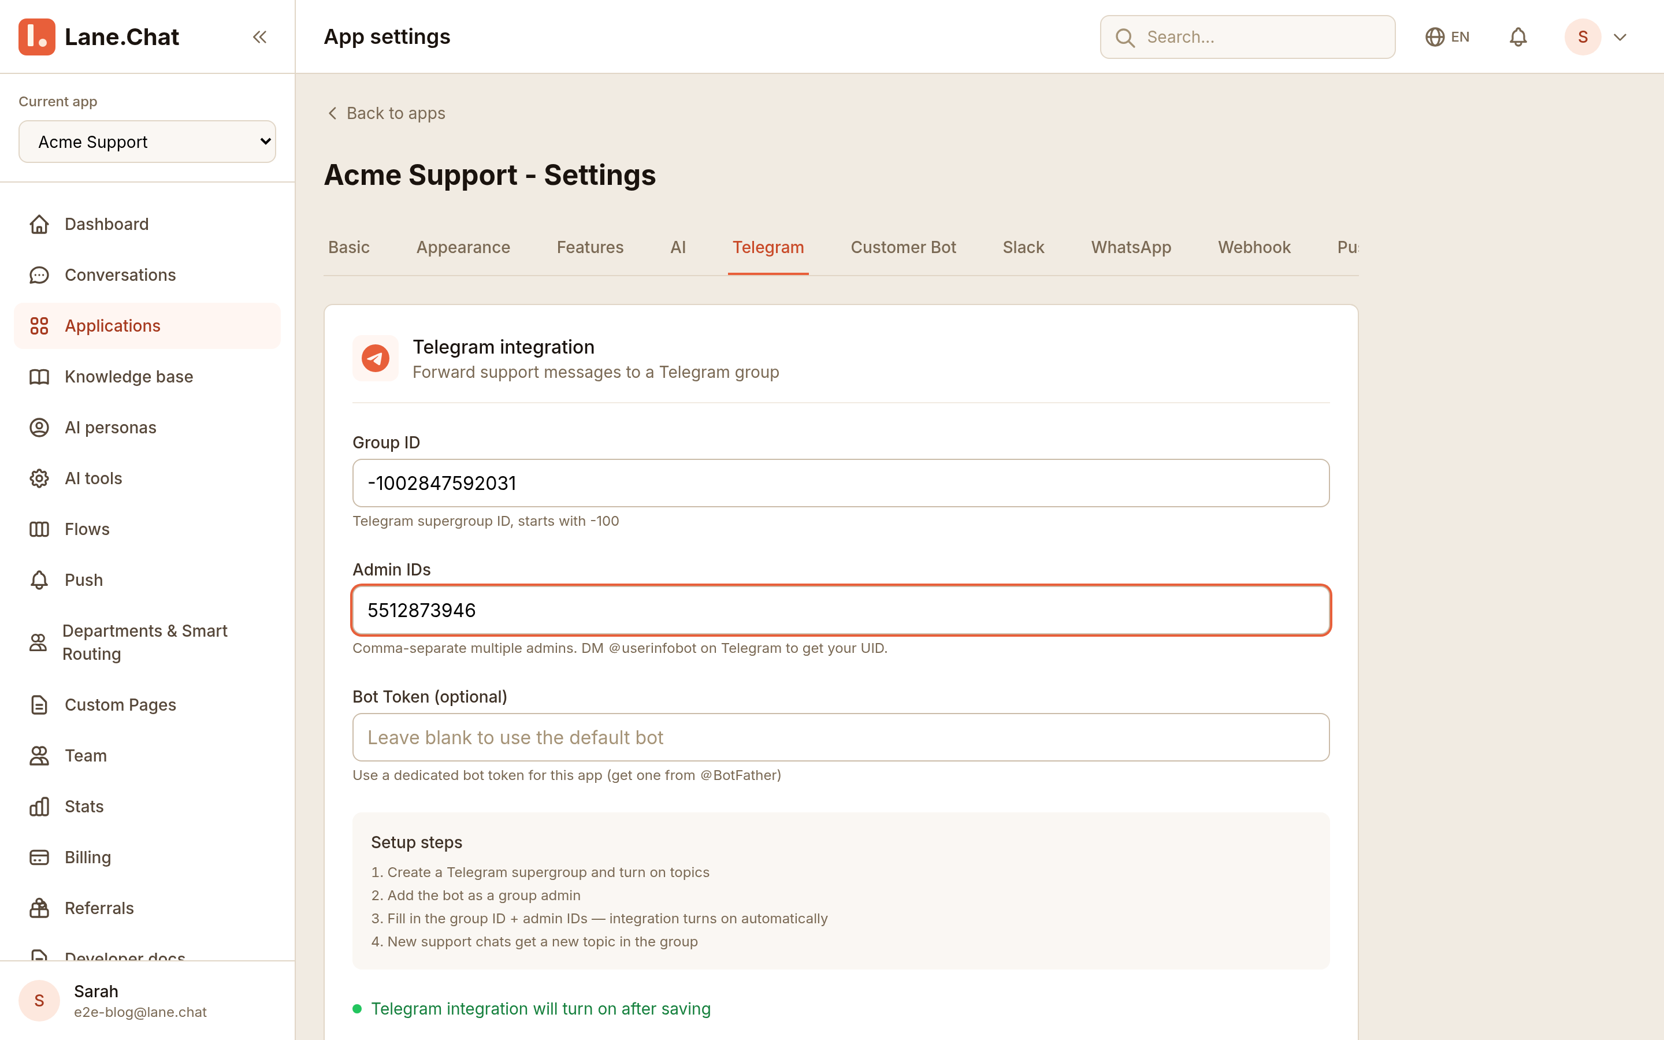Click the Telegram paper plane icon
The image size is (1664, 1040).
pyautogui.click(x=376, y=358)
